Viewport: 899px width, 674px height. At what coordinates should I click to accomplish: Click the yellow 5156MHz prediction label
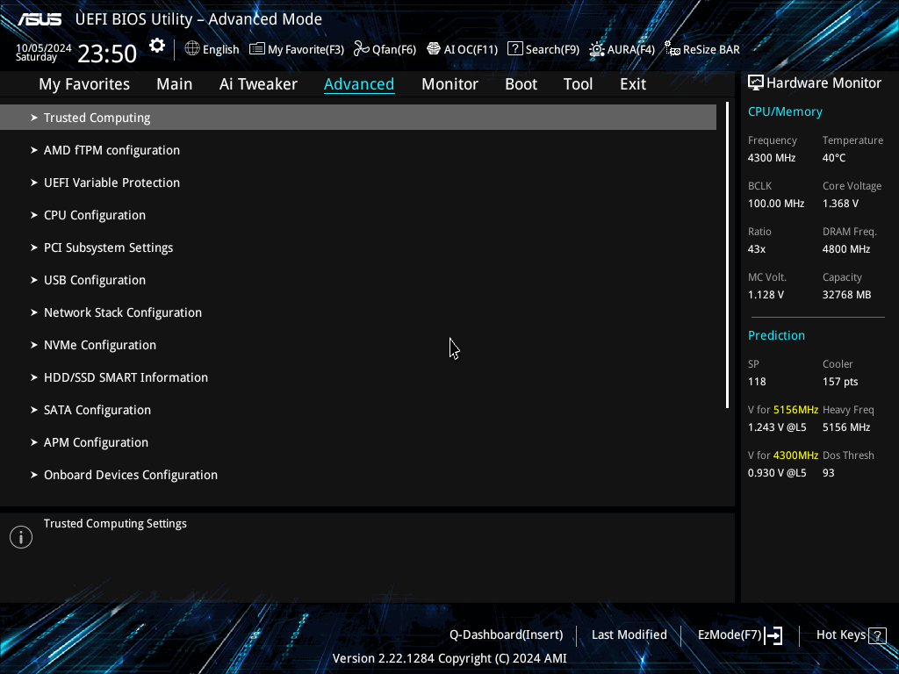click(x=795, y=410)
